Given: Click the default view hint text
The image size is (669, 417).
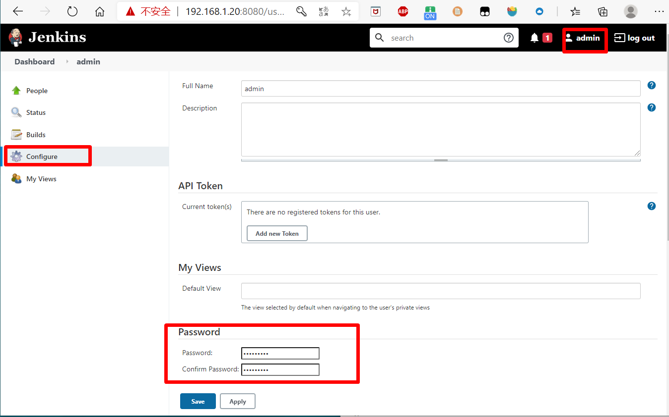Looking at the screenshot, I should coord(335,308).
